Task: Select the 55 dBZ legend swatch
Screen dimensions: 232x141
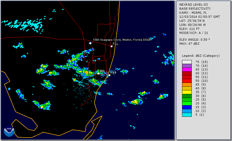Action: click(x=187, y=77)
